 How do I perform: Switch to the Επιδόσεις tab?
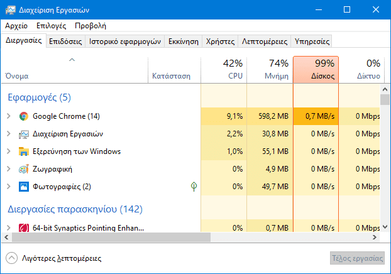click(x=65, y=41)
